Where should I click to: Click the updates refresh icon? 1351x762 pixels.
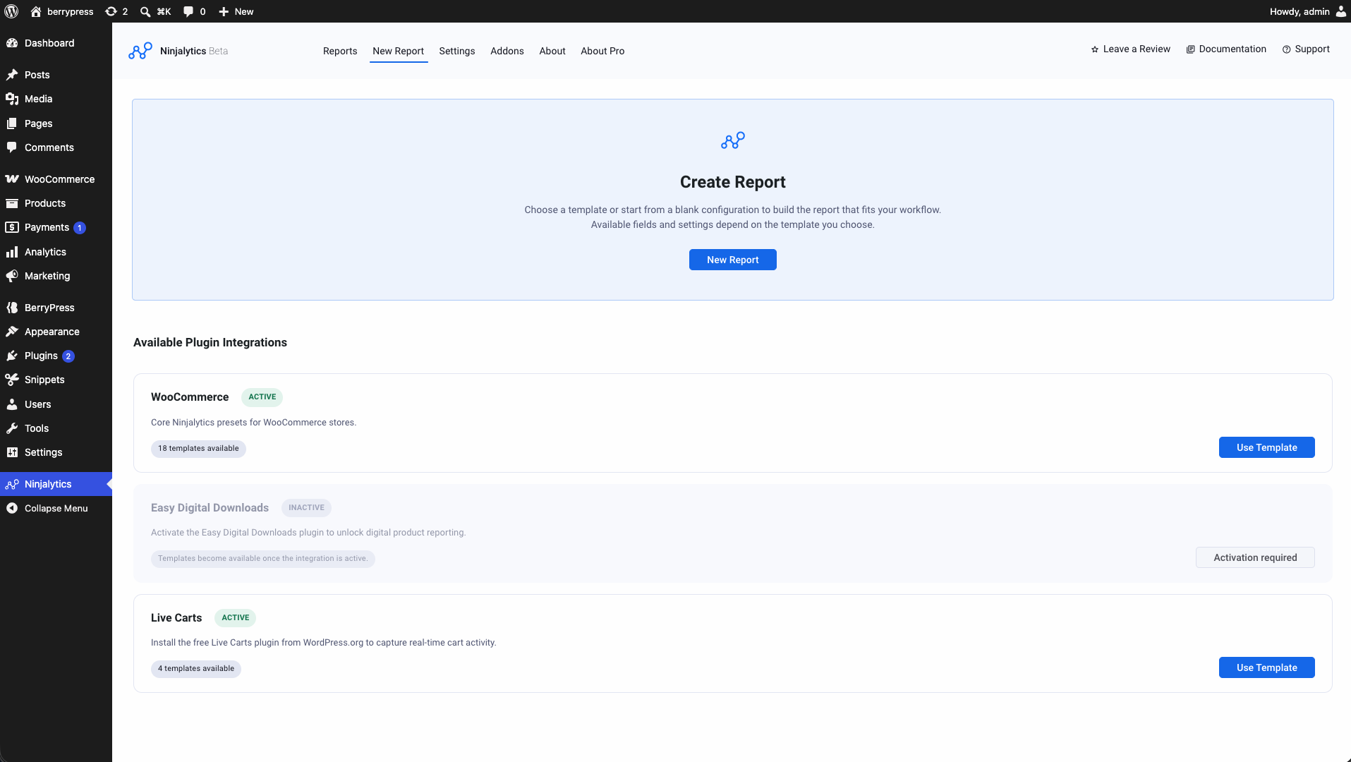[111, 11]
